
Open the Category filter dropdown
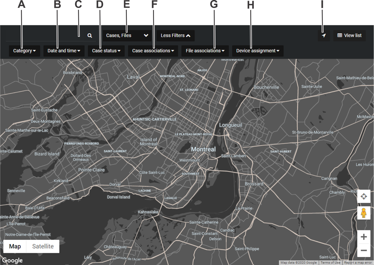[x=24, y=51]
